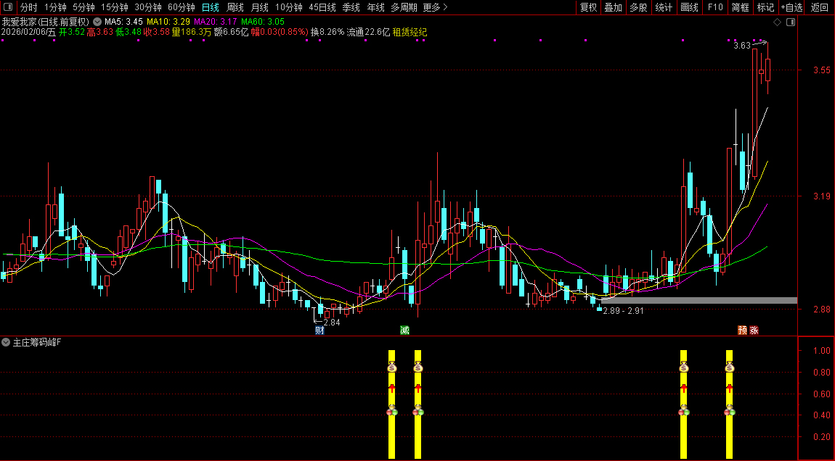Toggle the right side panel icon

tap(791, 22)
